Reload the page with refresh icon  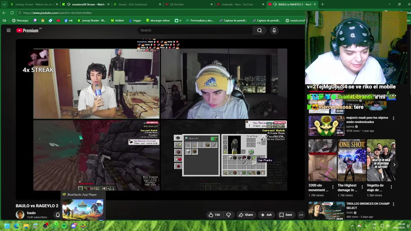[12, 13]
